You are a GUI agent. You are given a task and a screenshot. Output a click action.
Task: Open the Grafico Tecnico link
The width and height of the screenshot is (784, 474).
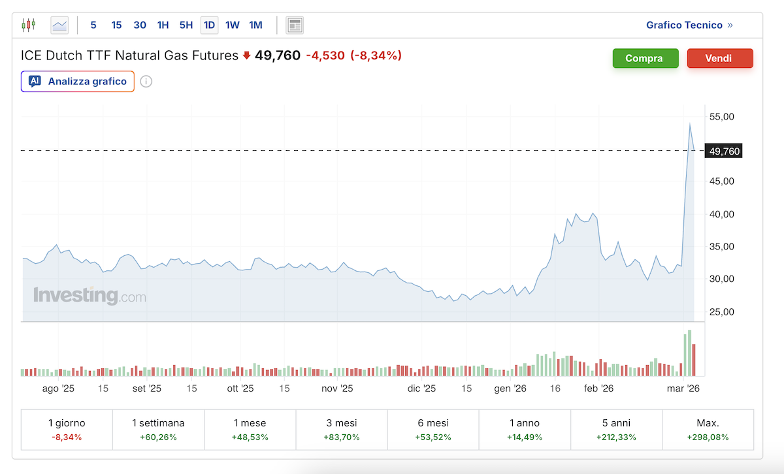point(684,25)
